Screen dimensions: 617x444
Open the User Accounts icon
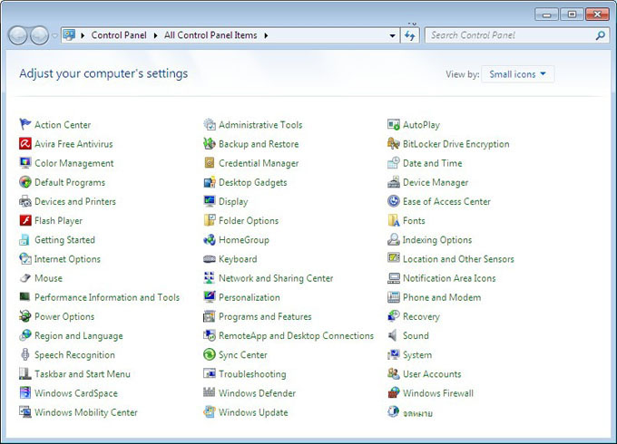point(394,373)
